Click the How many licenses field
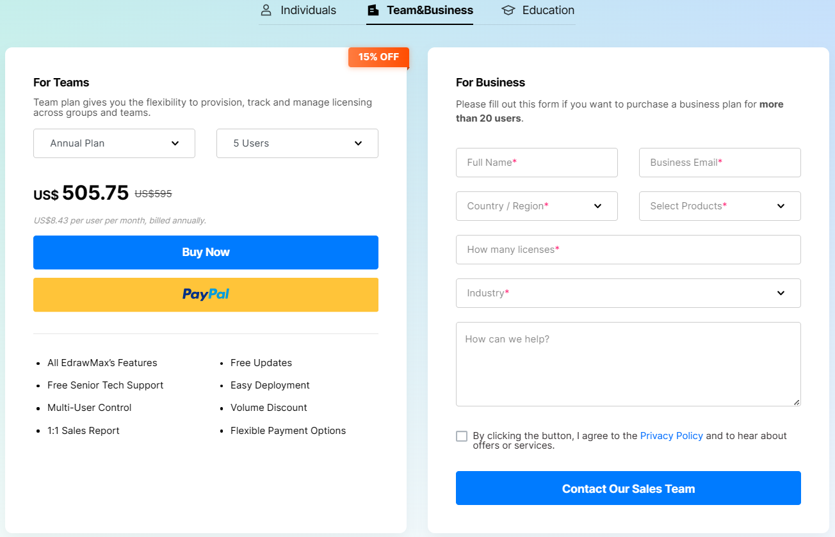The height and width of the screenshot is (537, 835). tap(628, 250)
